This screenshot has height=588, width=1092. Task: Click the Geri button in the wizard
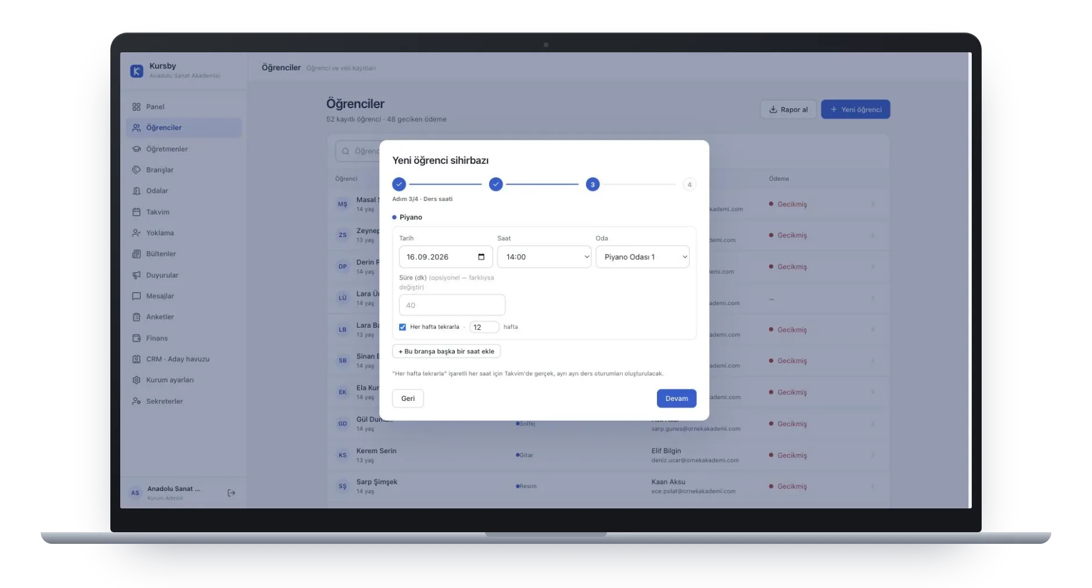point(408,399)
